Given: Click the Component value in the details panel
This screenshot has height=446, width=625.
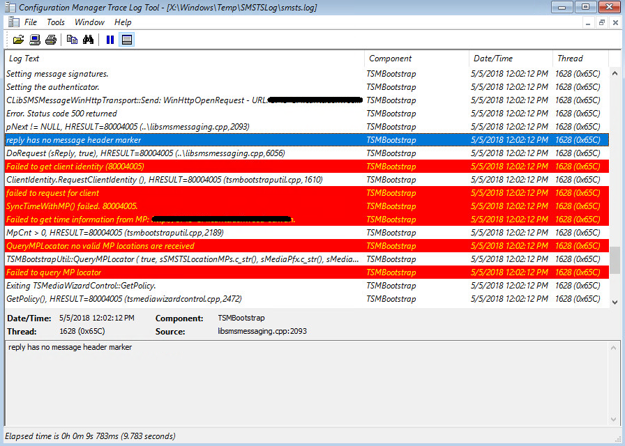Looking at the screenshot, I should click(x=241, y=318).
